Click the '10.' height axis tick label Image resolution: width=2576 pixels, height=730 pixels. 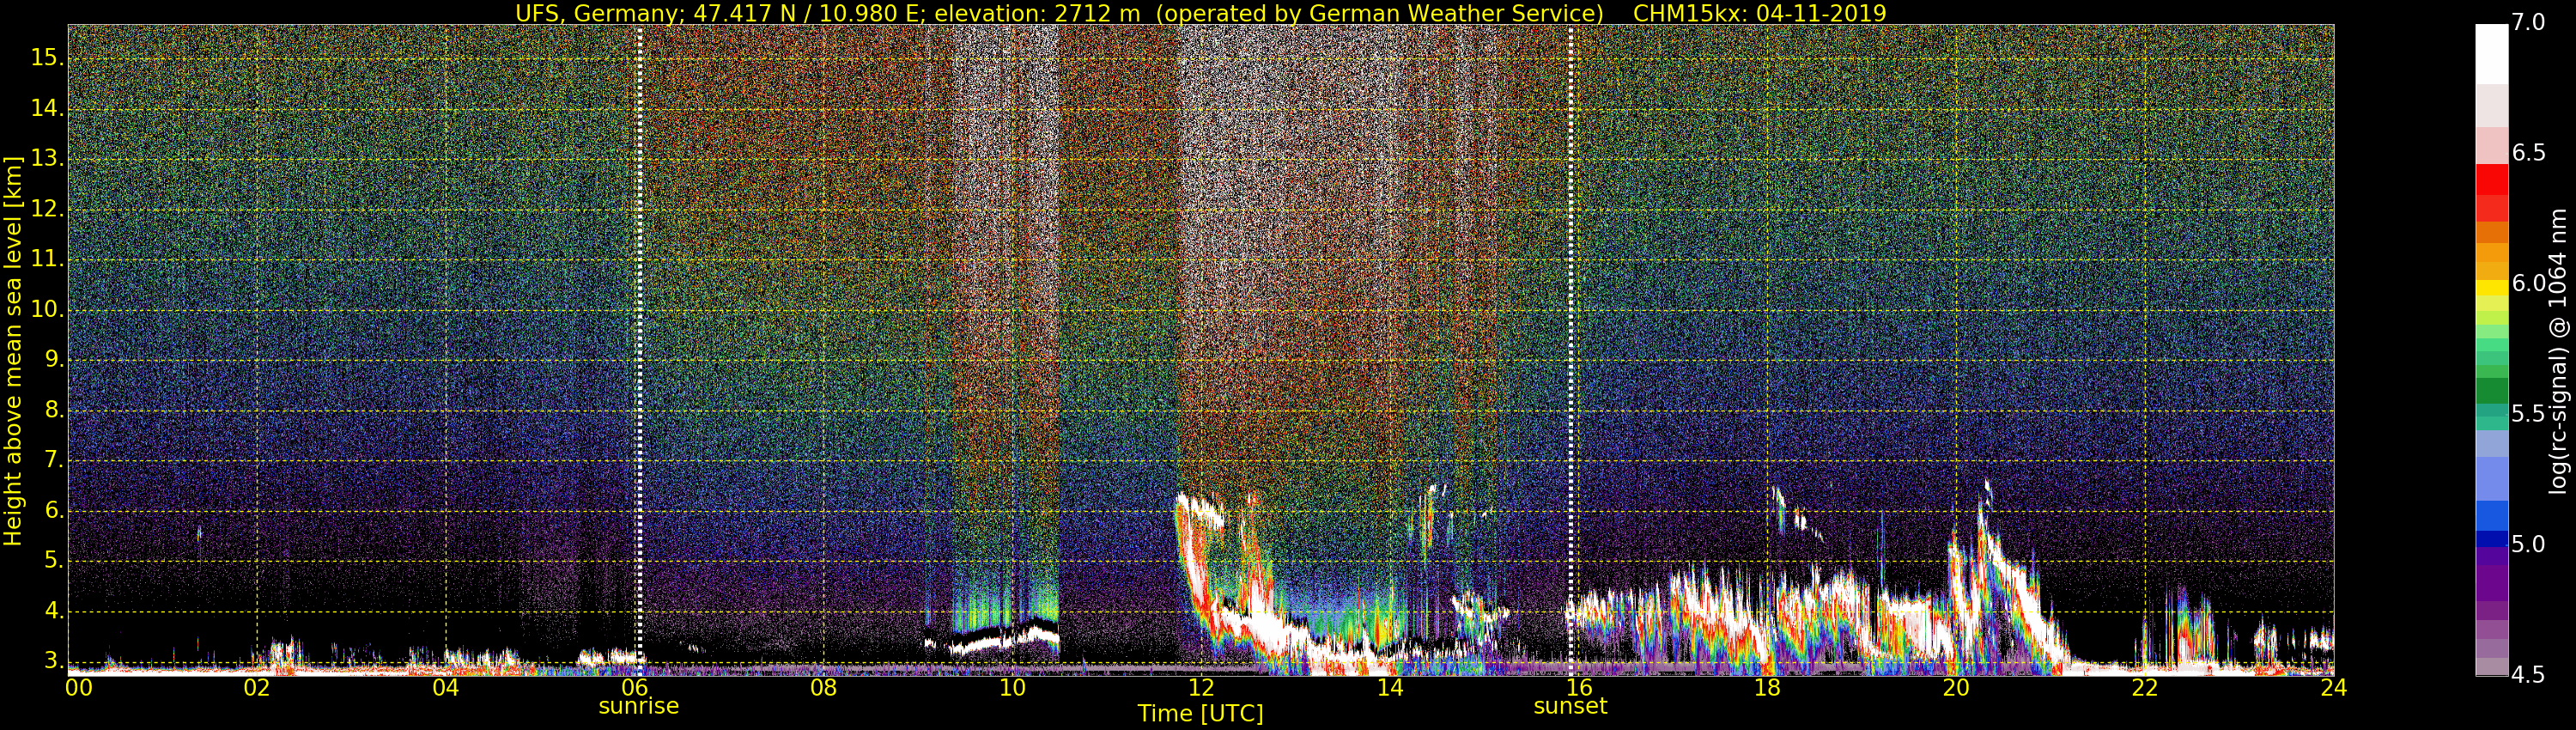[x=48, y=310]
